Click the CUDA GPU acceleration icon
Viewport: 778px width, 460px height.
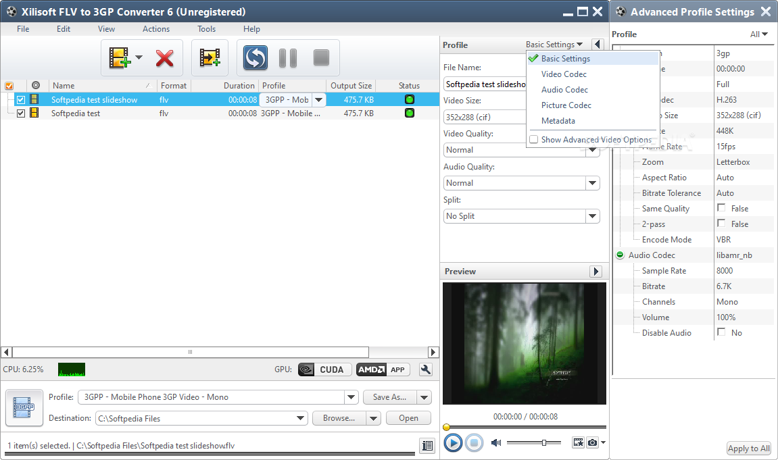(324, 369)
